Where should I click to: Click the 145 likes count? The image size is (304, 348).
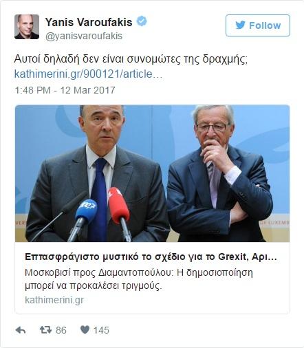[x=101, y=330]
